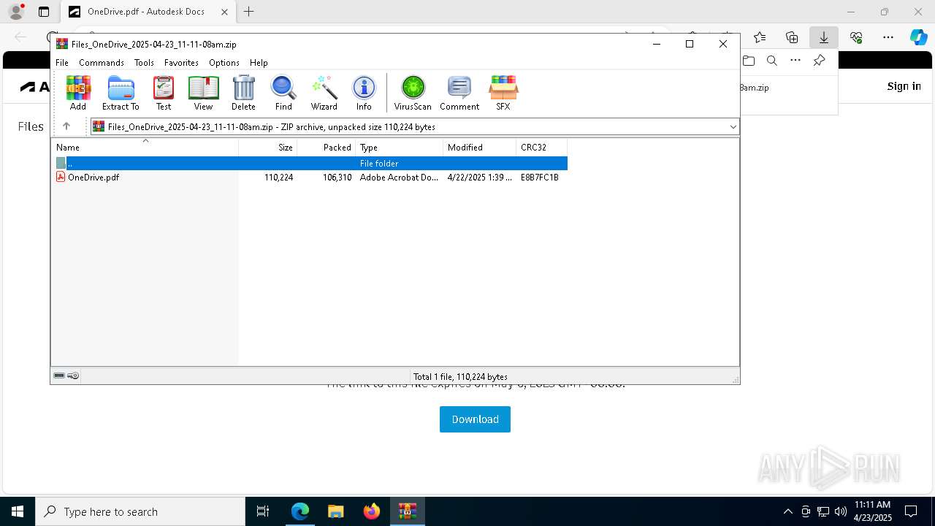
Task: Open the Options menu
Action: pos(224,63)
